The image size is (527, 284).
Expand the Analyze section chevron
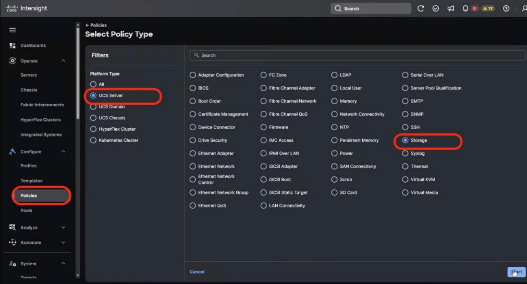[63, 228]
